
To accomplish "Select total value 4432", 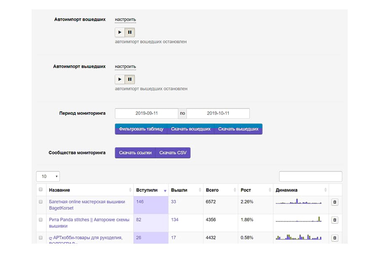I will click(x=211, y=237).
